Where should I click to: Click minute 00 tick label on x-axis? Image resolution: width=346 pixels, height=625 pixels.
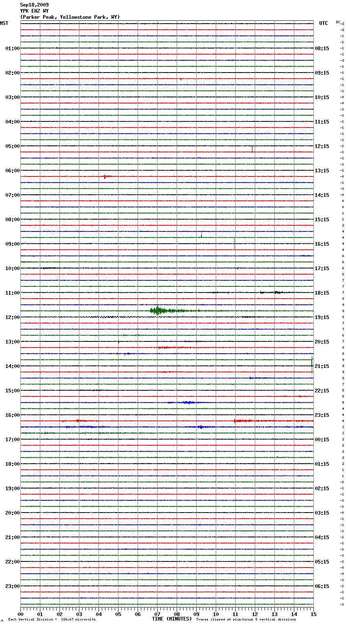[20, 614]
